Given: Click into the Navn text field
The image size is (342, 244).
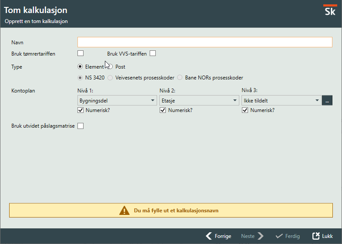Looking at the screenshot, I should pos(205,42).
